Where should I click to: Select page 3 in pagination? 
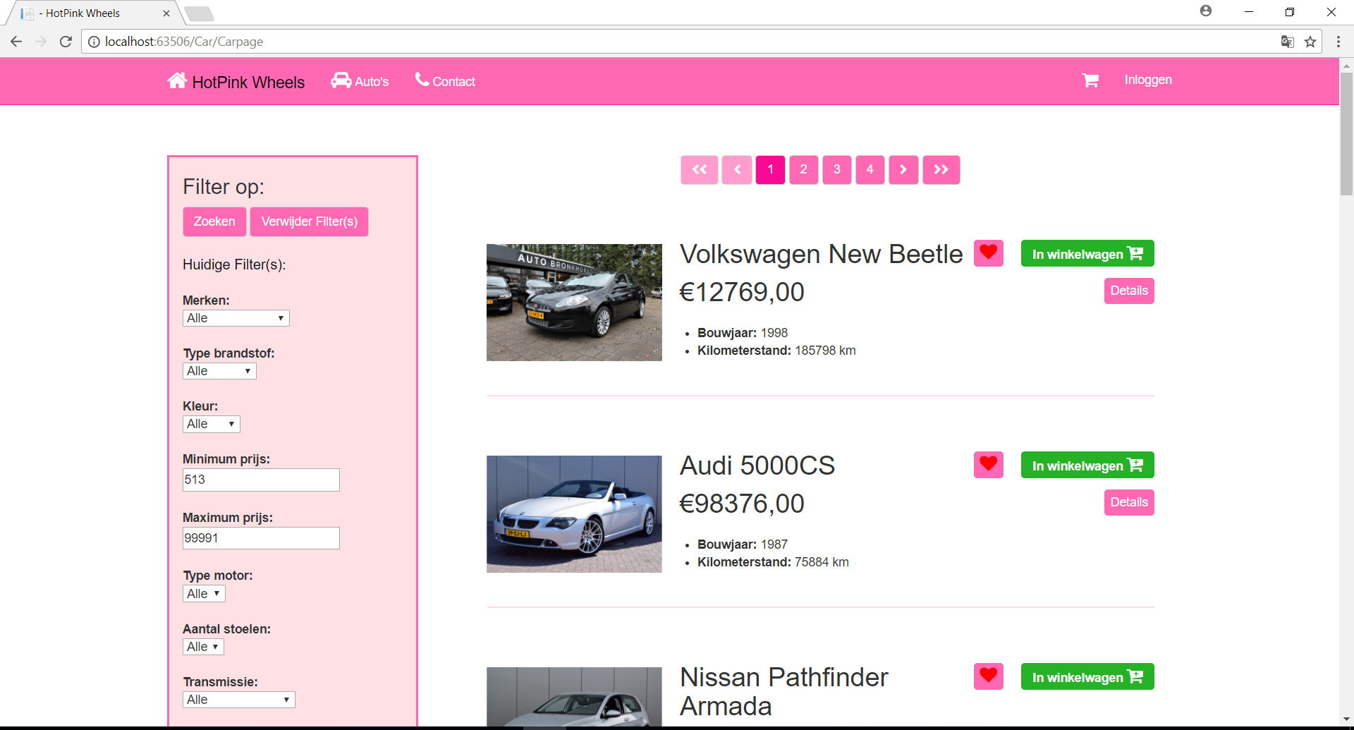tap(837, 169)
